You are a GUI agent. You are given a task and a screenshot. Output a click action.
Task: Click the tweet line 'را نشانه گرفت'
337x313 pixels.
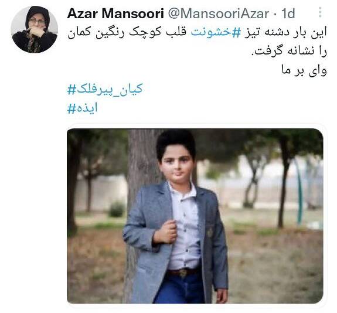(289, 52)
